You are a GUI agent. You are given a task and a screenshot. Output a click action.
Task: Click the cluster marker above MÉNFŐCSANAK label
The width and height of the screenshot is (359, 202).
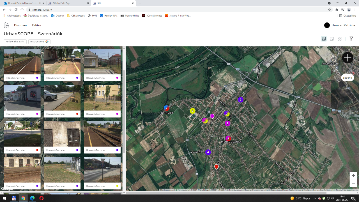tap(228, 139)
